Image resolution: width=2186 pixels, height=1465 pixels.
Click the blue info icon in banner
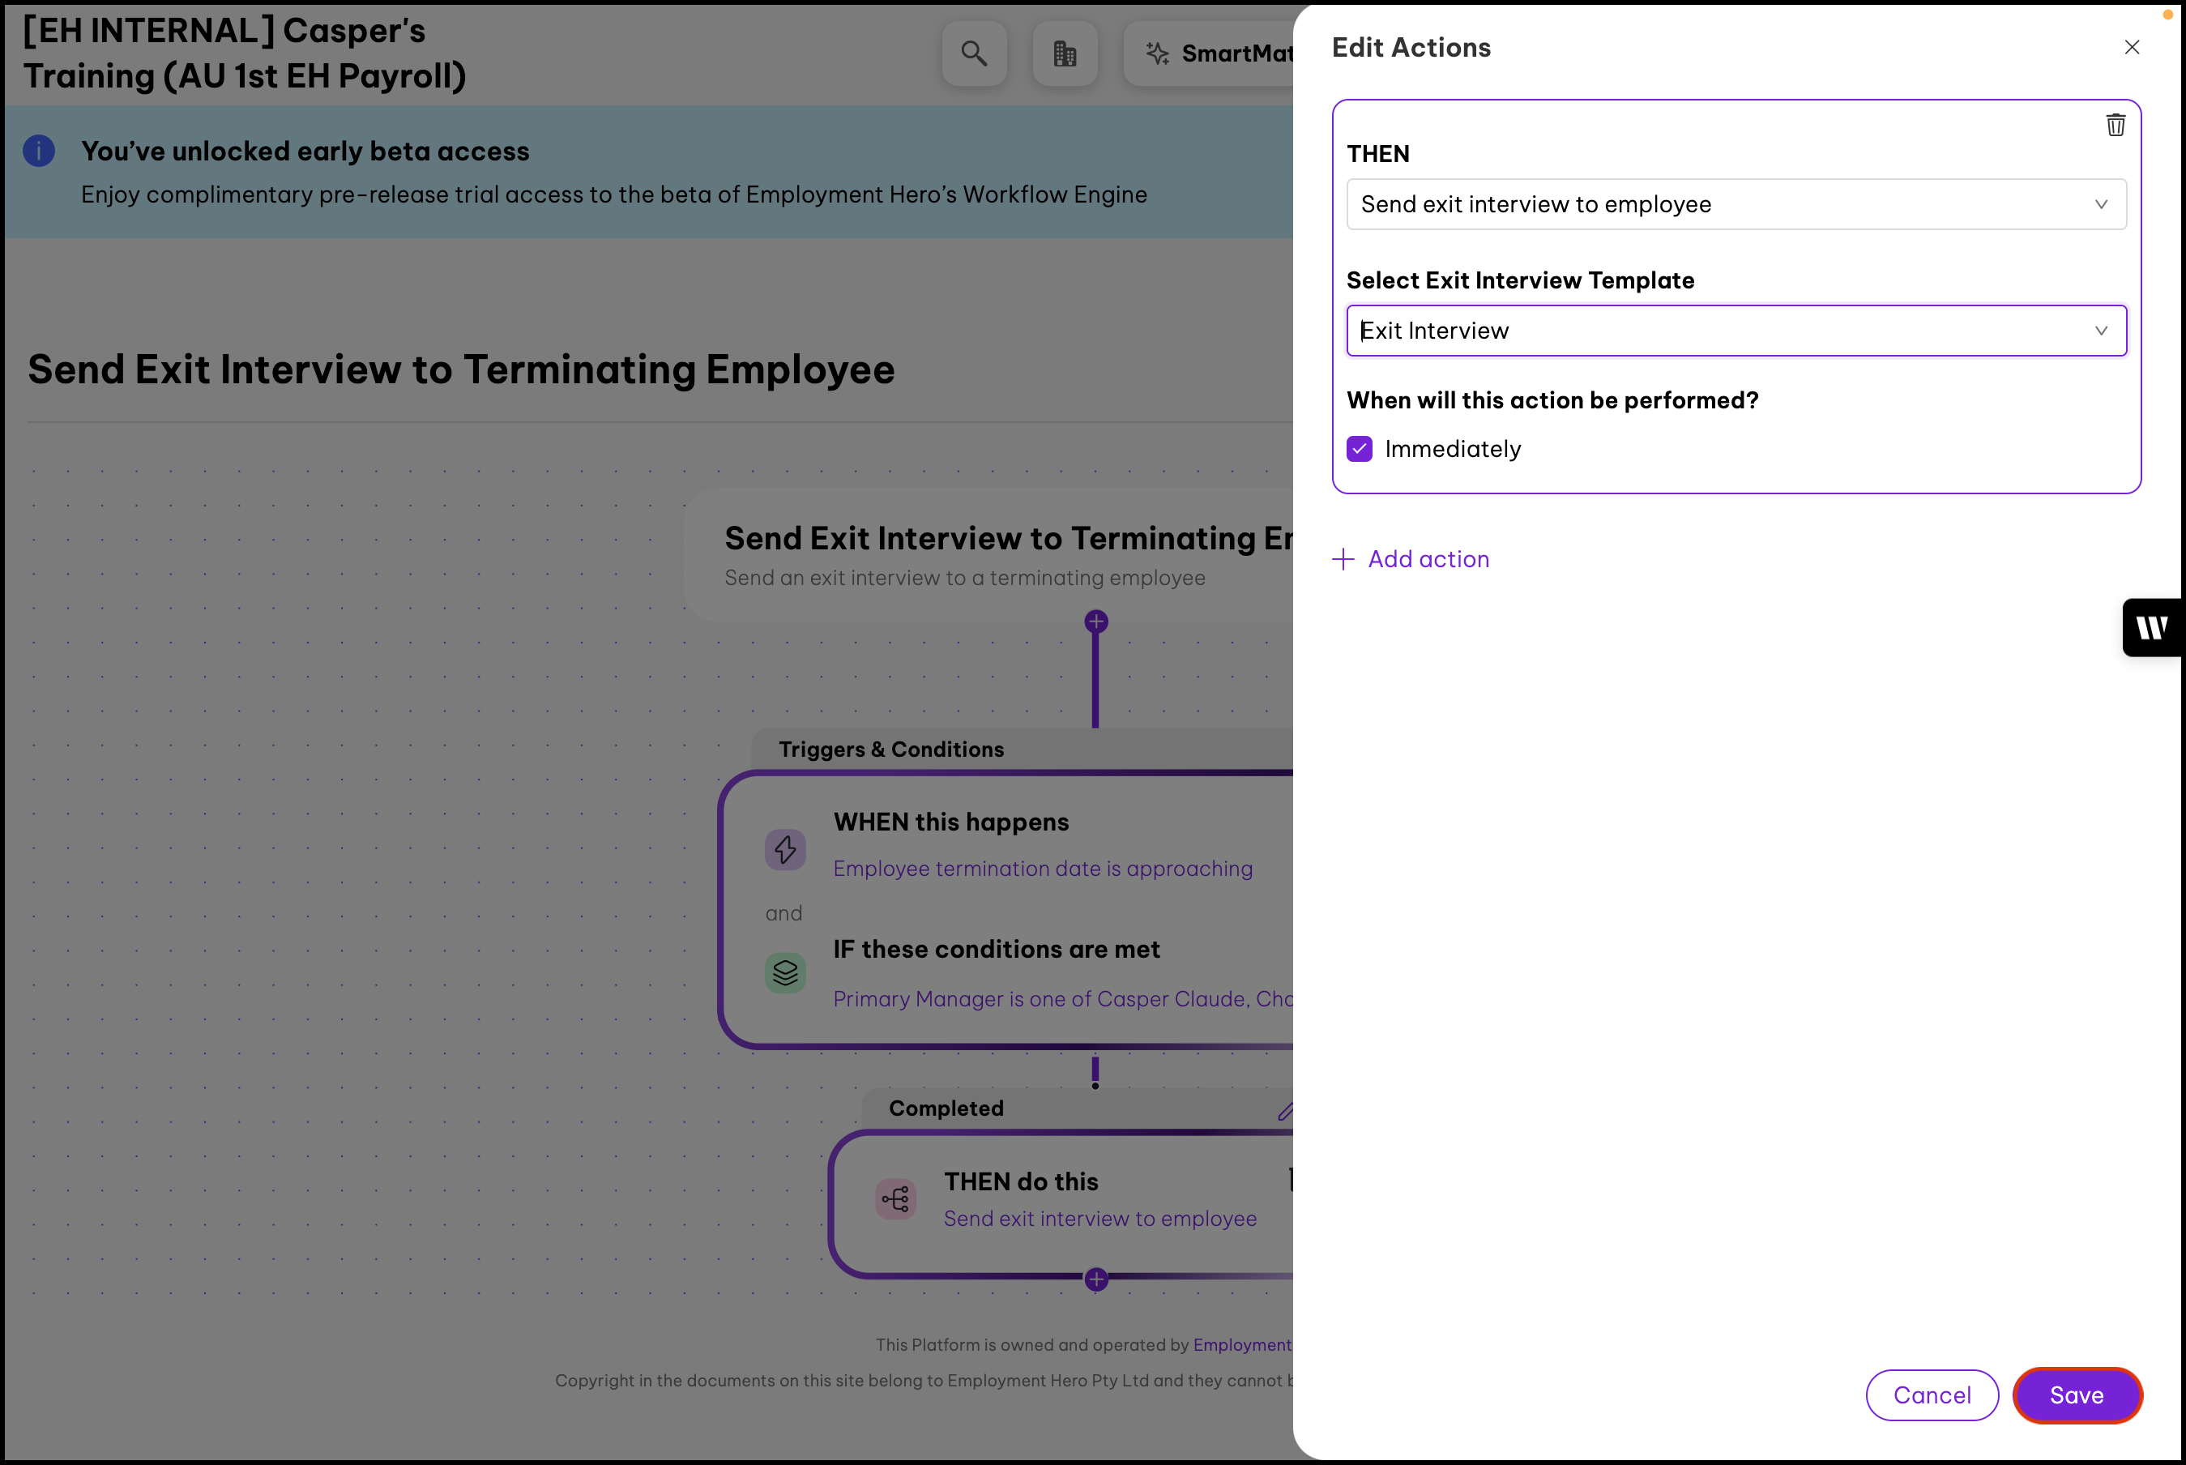[39, 152]
